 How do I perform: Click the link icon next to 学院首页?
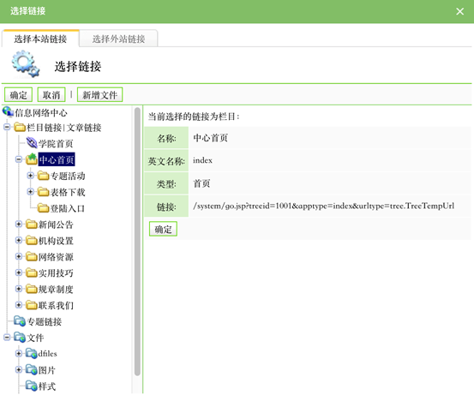pyautogui.click(x=32, y=142)
